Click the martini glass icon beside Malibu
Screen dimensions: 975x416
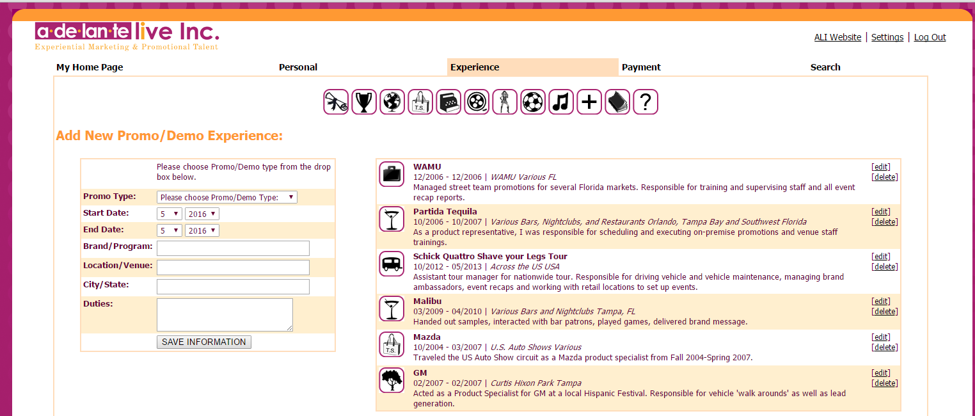pos(392,308)
